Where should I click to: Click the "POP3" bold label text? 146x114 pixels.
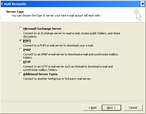pos(27,41)
